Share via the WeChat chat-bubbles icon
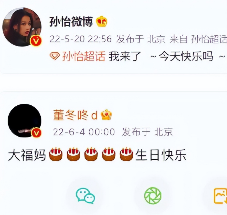227x215 pixels. click(x=85, y=196)
